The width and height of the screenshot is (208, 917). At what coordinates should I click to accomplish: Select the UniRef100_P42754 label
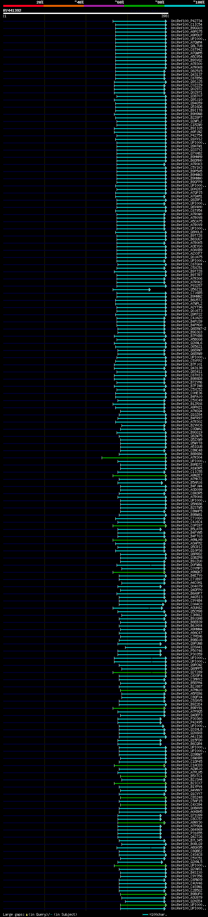pos(187,136)
